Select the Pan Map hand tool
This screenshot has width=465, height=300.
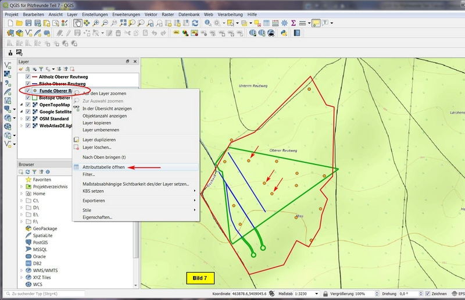(x=77, y=23)
